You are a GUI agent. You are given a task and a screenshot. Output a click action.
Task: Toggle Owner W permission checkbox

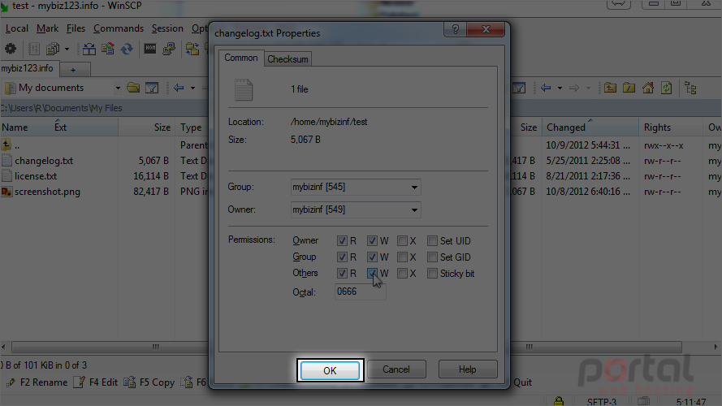(x=372, y=240)
